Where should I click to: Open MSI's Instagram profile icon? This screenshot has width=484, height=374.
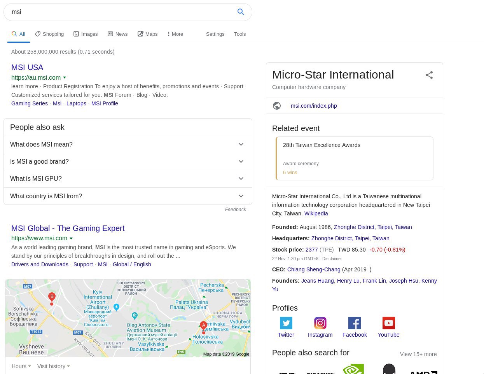click(x=320, y=323)
